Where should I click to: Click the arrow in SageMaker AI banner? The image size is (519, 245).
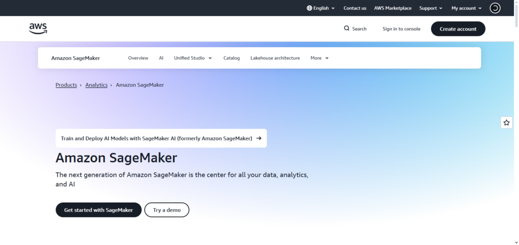[259, 138]
